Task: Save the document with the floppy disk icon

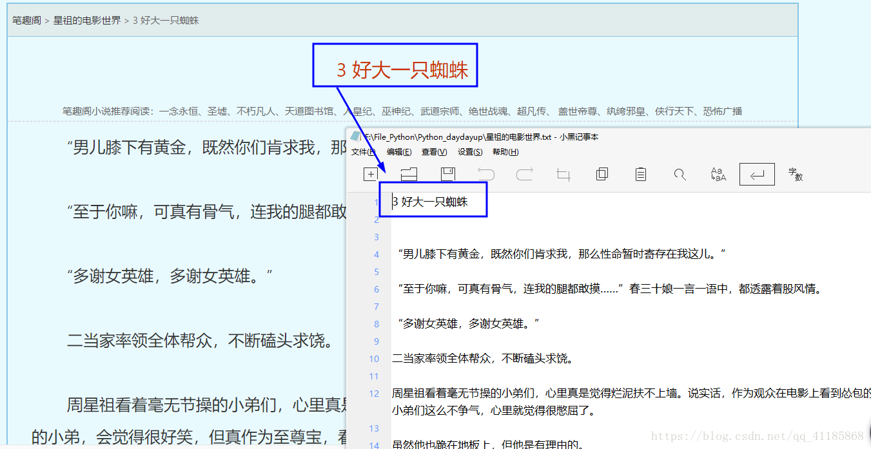Action: point(448,174)
